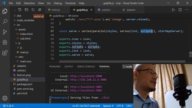Click the UTF-8 encoding selector
The height and width of the screenshot is (108, 192).
120,106
